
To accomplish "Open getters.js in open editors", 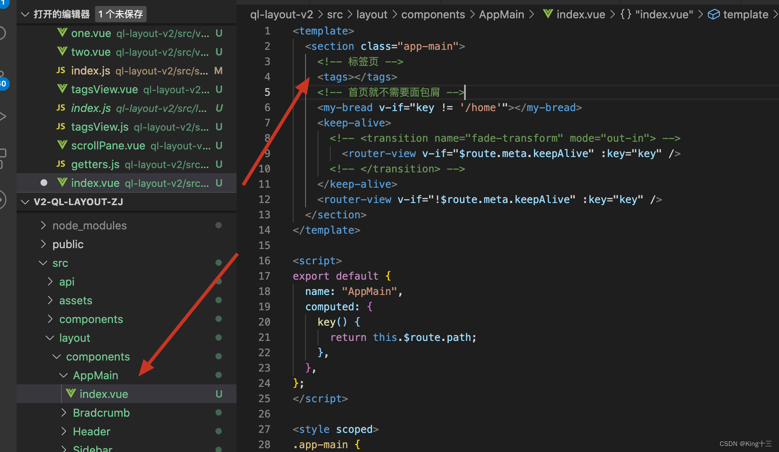I will (x=127, y=164).
